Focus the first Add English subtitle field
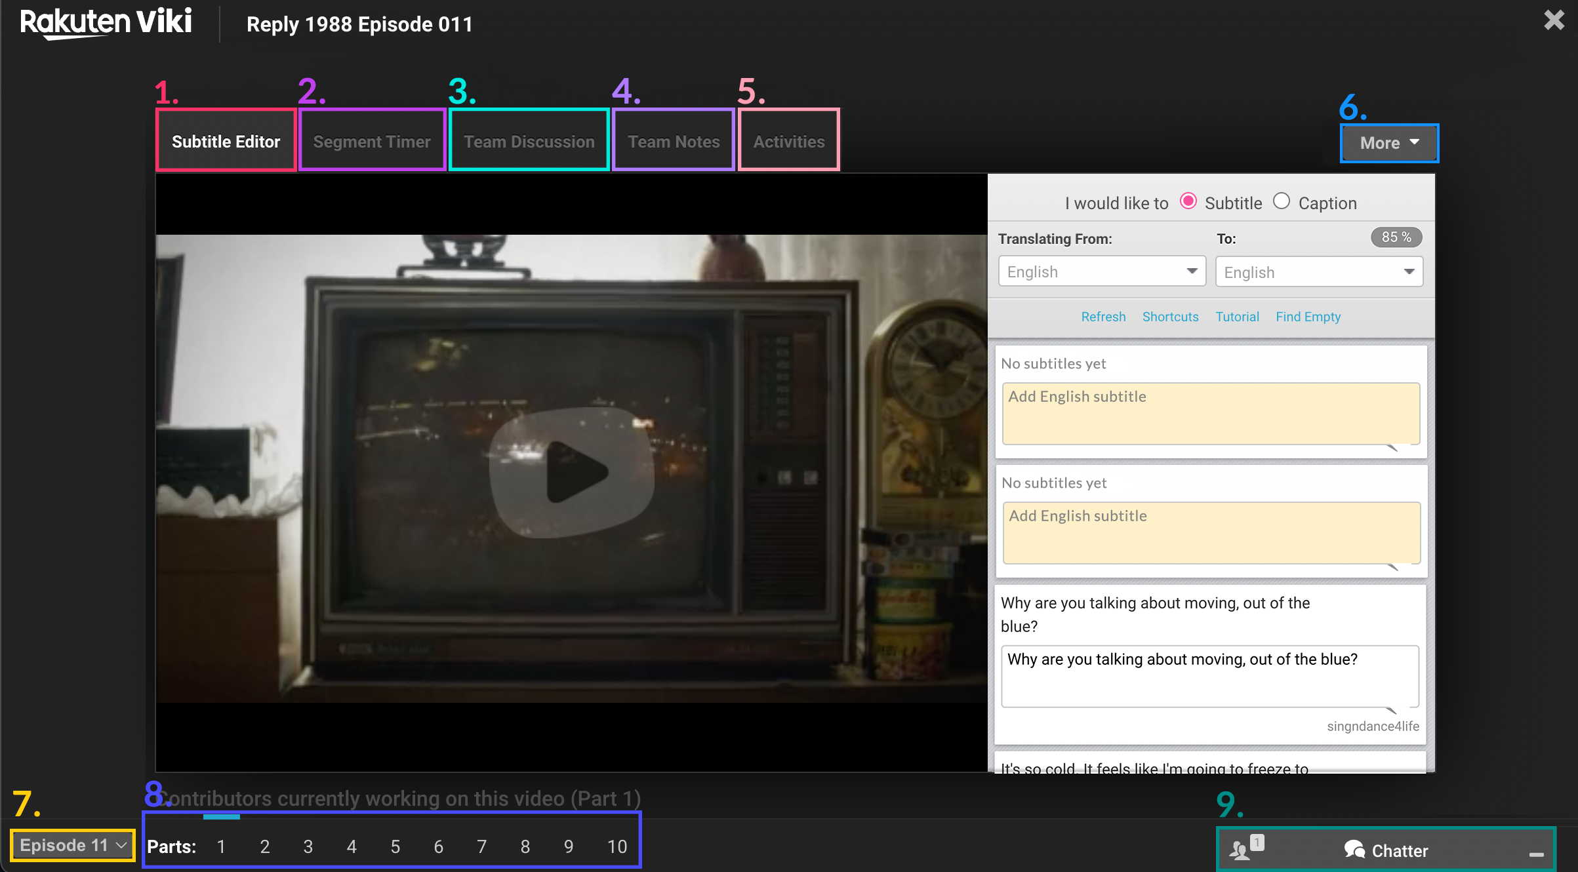The width and height of the screenshot is (1578, 872). [1211, 414]
